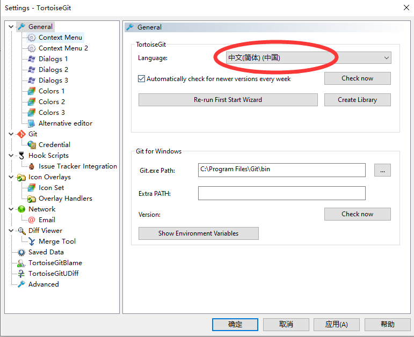This screenshot has height=337, width=414.
Task: Click the Diff Viewer magnifier icon
Action: (x=21, y=231)
